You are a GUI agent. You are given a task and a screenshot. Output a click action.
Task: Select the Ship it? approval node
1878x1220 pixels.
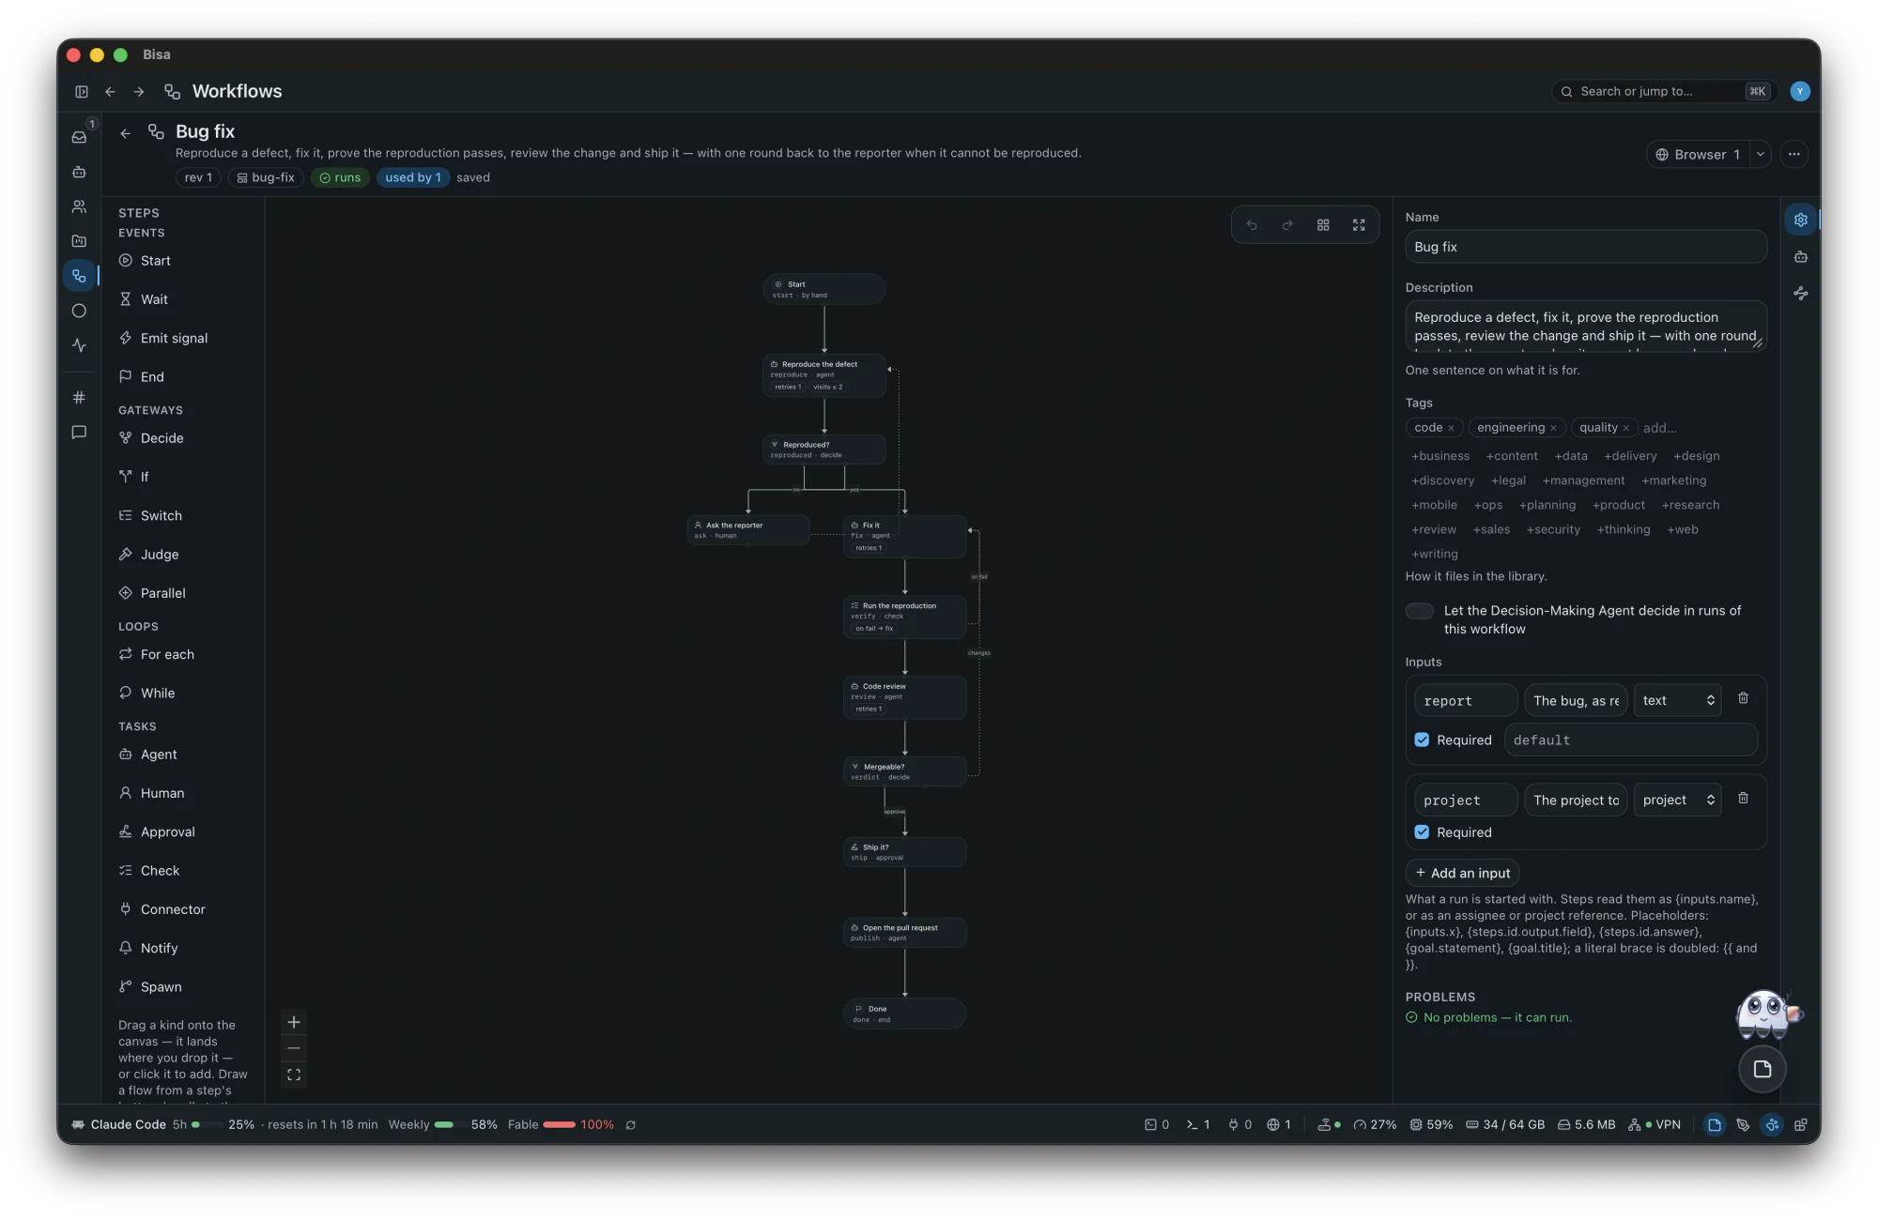(904, 852)
